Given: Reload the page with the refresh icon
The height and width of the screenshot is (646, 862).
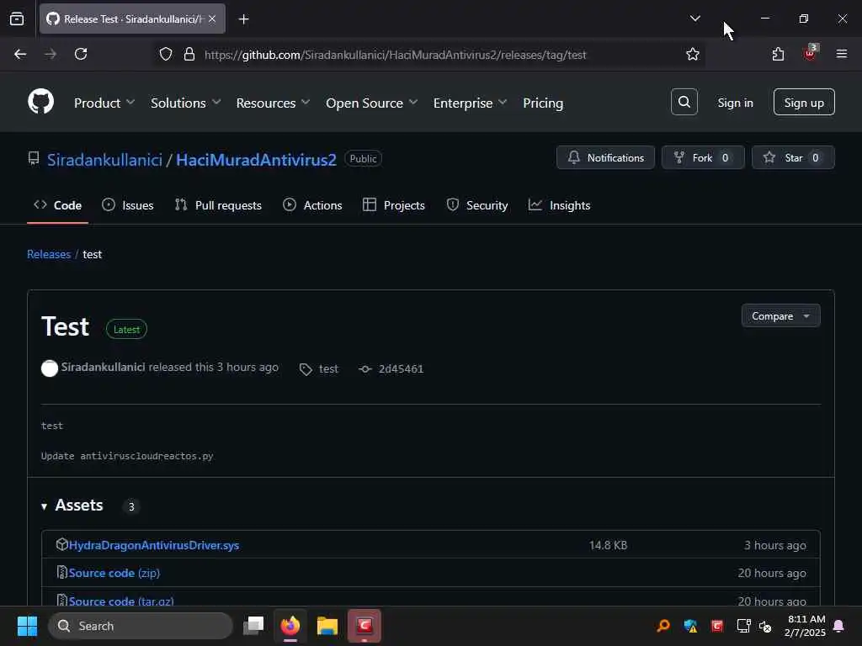Looking at the screenshot, I should pyautogui.click(x=81, y=54).
